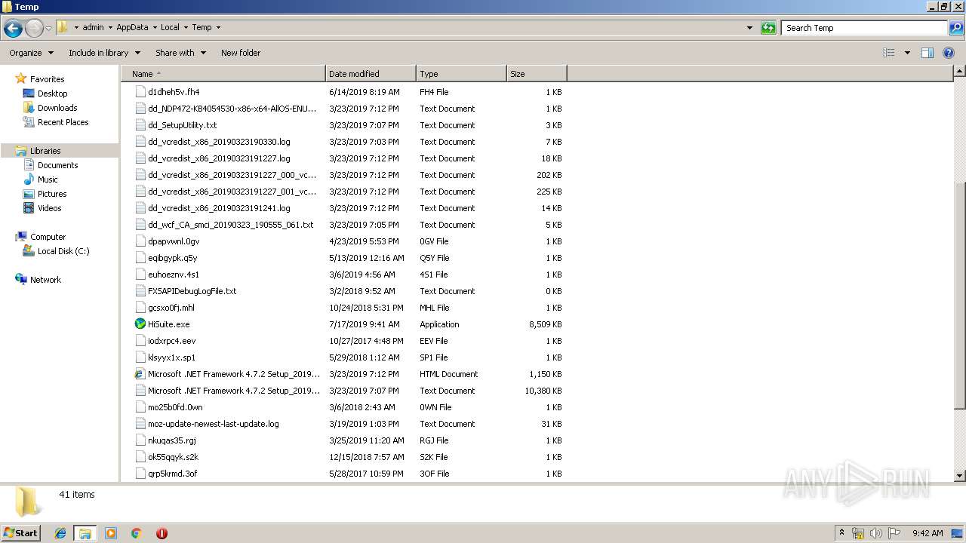Open more view options dropdown arrow
Viewport: 966px width, 543px height.
(x=907, y=53)
